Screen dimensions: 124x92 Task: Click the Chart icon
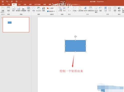point(44,8)
